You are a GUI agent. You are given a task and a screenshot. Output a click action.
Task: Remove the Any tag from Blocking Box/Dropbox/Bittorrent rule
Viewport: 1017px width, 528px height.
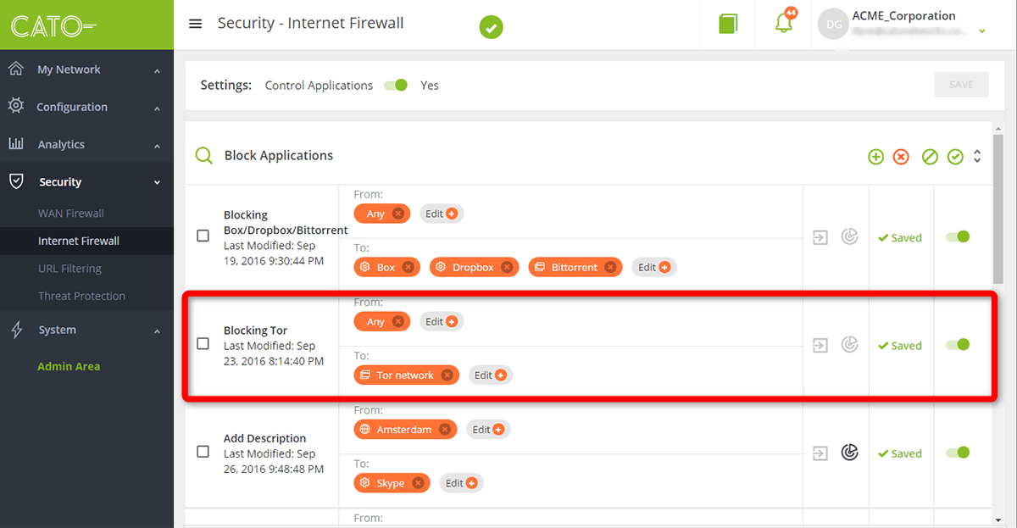[x=398, y=214]
